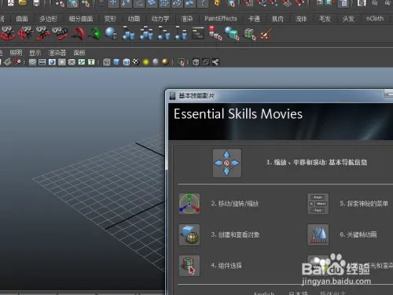Screen dimensions: 393x295
Task: Switch to the 动画 shelf tab
Action: pyautogui.click(x=134, y=19)
